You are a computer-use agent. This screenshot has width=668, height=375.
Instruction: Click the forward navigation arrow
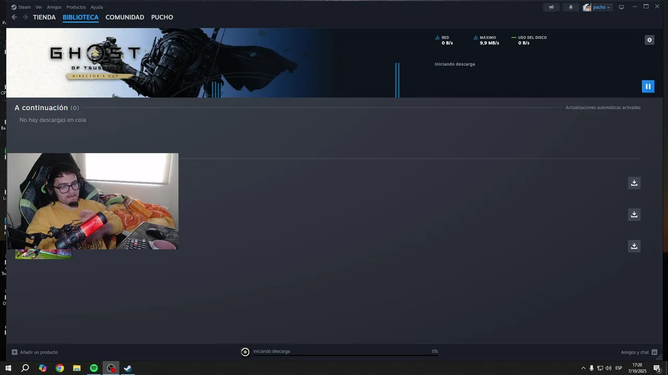pyautogui.click(x=25, y=17)
